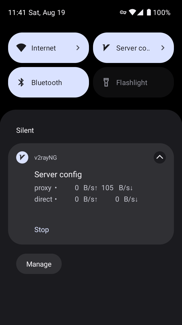Tap the Flashlight torch icon

coord(106,83)
